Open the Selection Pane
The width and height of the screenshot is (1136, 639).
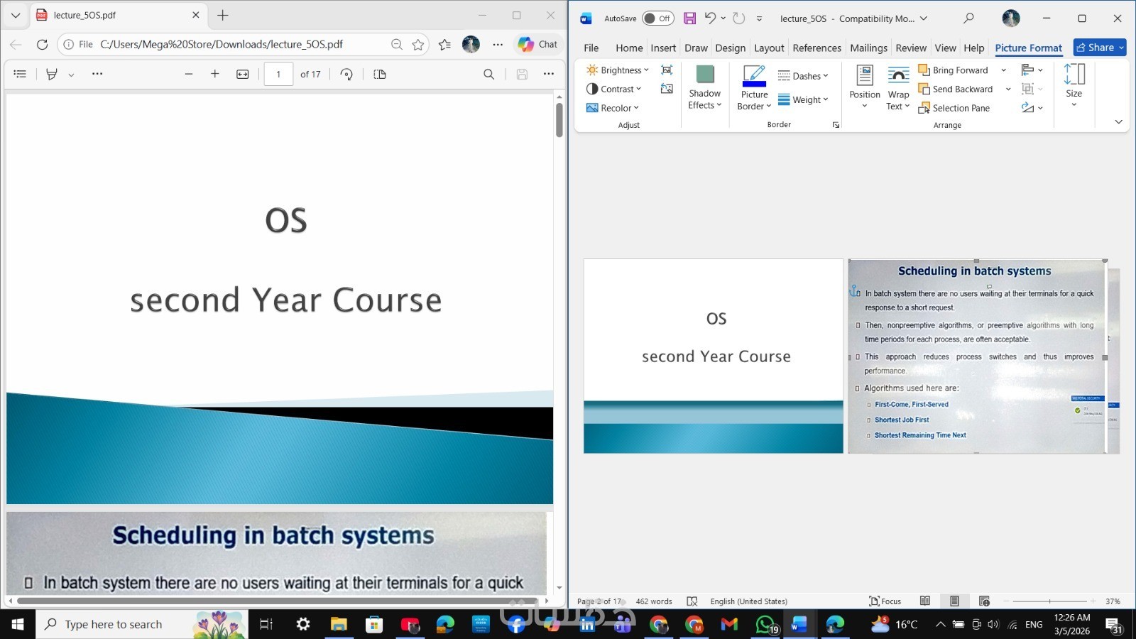(954, 108)
